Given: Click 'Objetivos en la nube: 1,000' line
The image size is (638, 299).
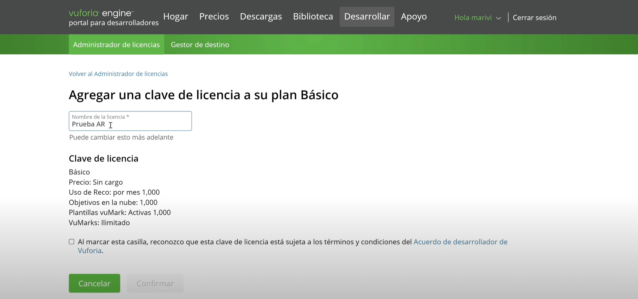Looking at the screenshot, I should [x=113, y=203].
